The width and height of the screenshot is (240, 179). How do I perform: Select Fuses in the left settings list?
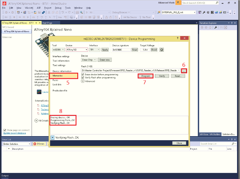click(x=55, y=80)
